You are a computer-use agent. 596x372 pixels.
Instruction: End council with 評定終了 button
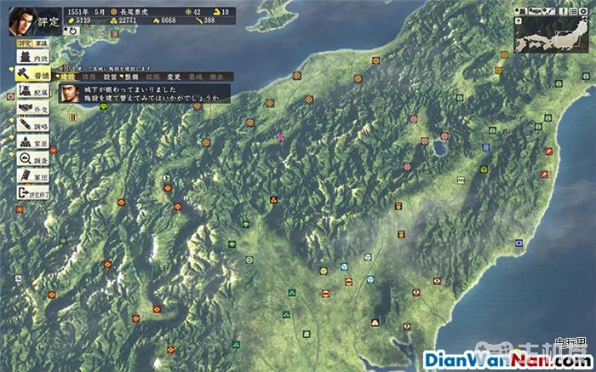coord(32,192)
